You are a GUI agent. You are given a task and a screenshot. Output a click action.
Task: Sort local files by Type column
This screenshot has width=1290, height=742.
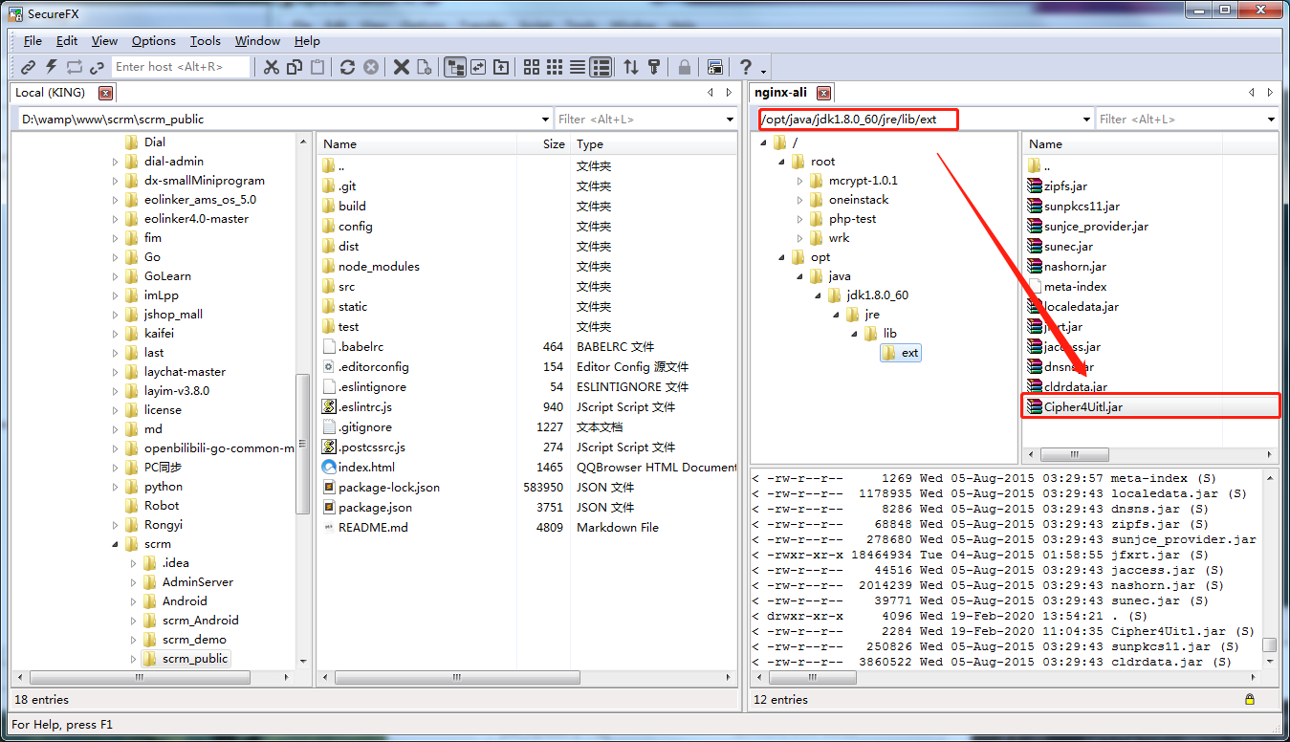pos(654,144)
